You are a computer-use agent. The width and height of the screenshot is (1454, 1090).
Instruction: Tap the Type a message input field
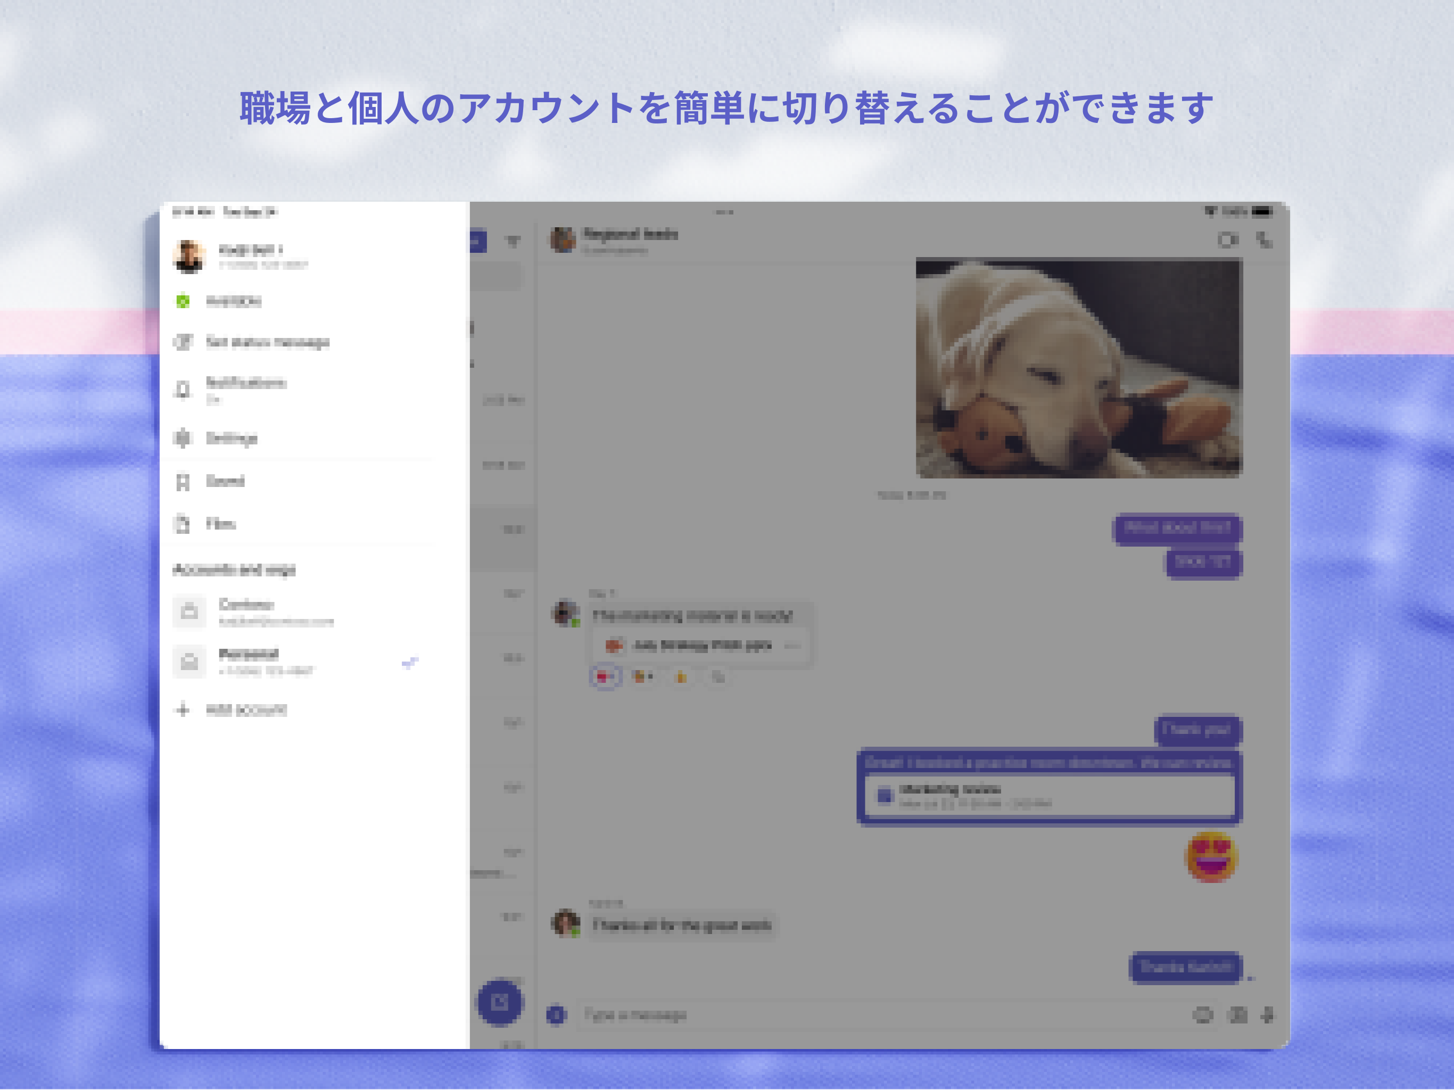pos(789,1014)
